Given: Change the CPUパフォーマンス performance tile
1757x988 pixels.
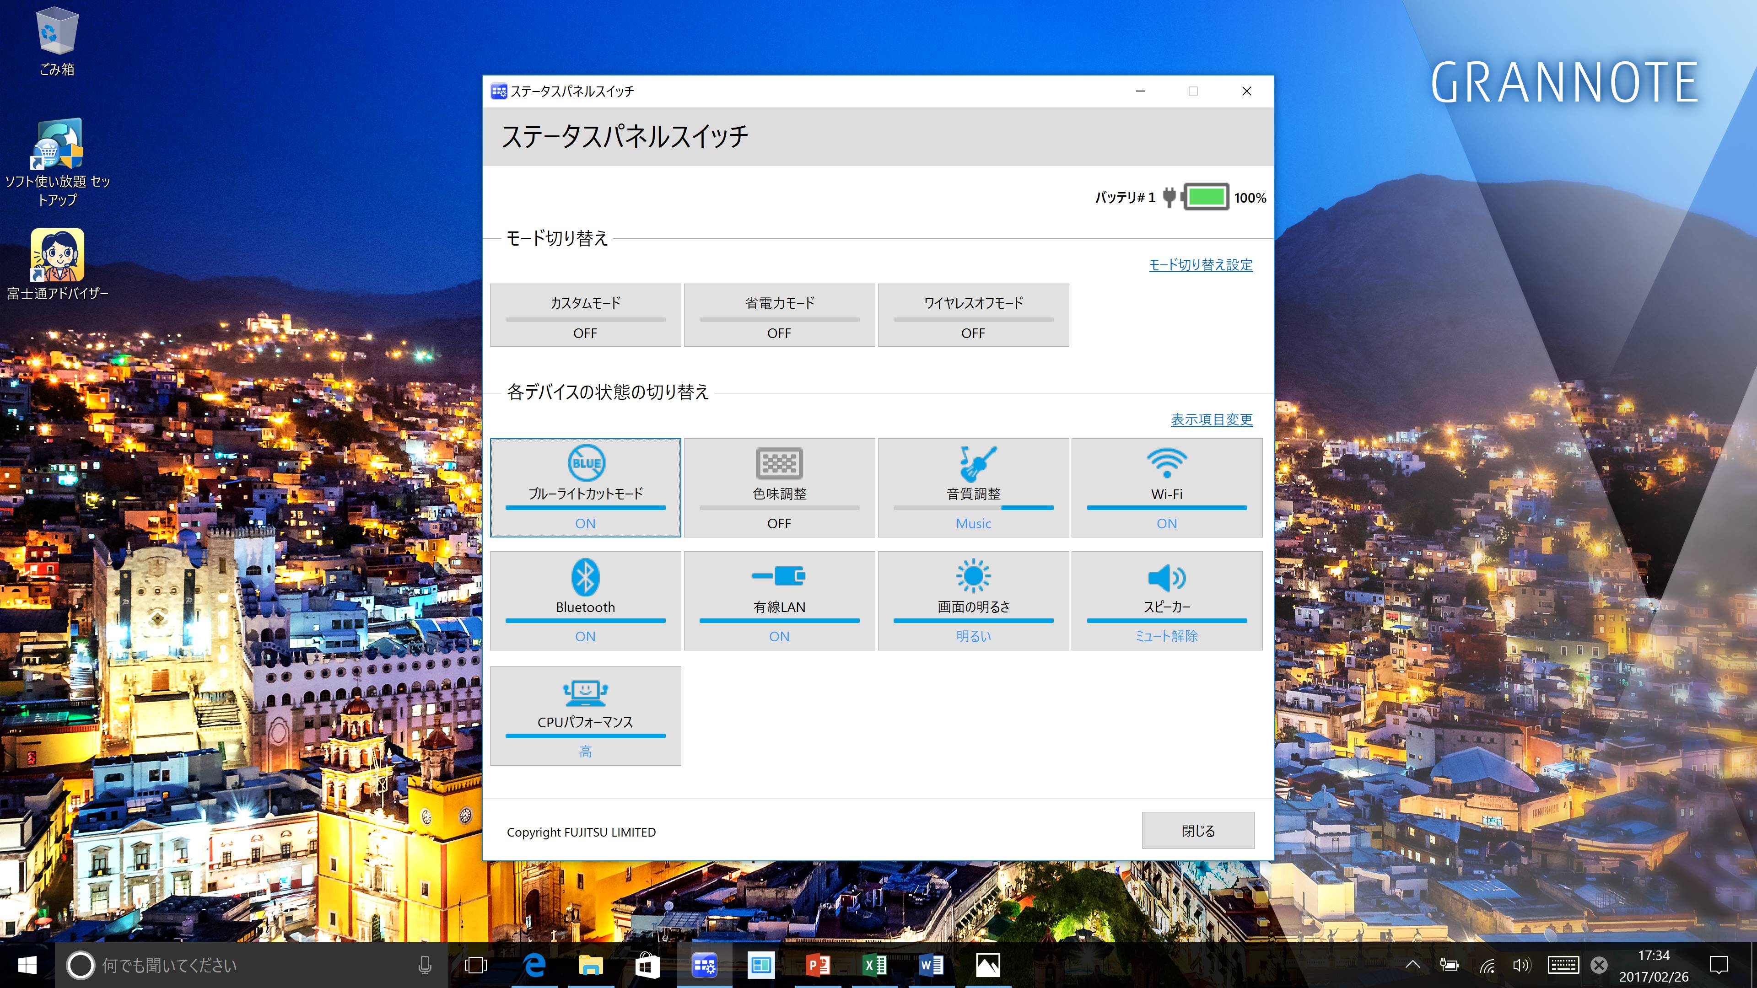Looking at the screenshot, I should 585,715.
